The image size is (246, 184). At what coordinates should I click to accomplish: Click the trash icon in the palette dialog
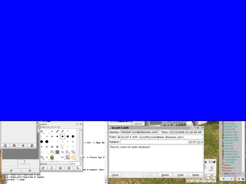click(x=23, y=146)
